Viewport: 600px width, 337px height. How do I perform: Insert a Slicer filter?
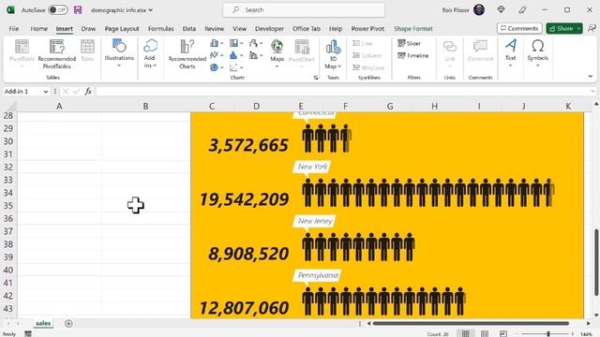tap(409, 43)
